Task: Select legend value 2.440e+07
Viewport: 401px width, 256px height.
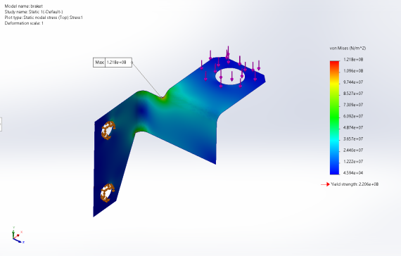Action: (353, 150)
